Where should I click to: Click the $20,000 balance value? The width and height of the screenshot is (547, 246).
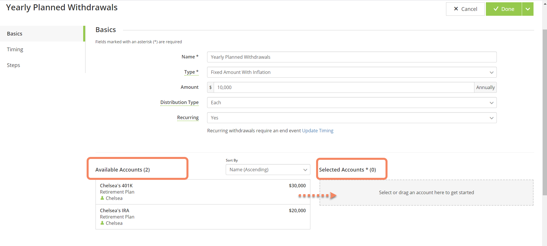[297, 210]
